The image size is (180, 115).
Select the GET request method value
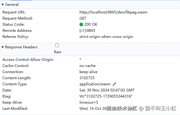[x=83, y=18]
